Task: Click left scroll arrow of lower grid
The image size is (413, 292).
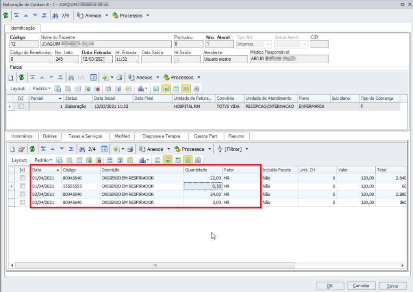Action: pyautogui.click(x=12, y=265)
